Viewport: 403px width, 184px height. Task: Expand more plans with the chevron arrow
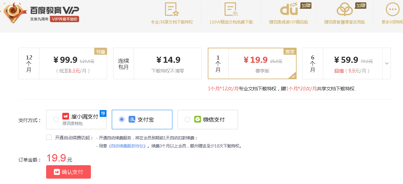(387, 63)
